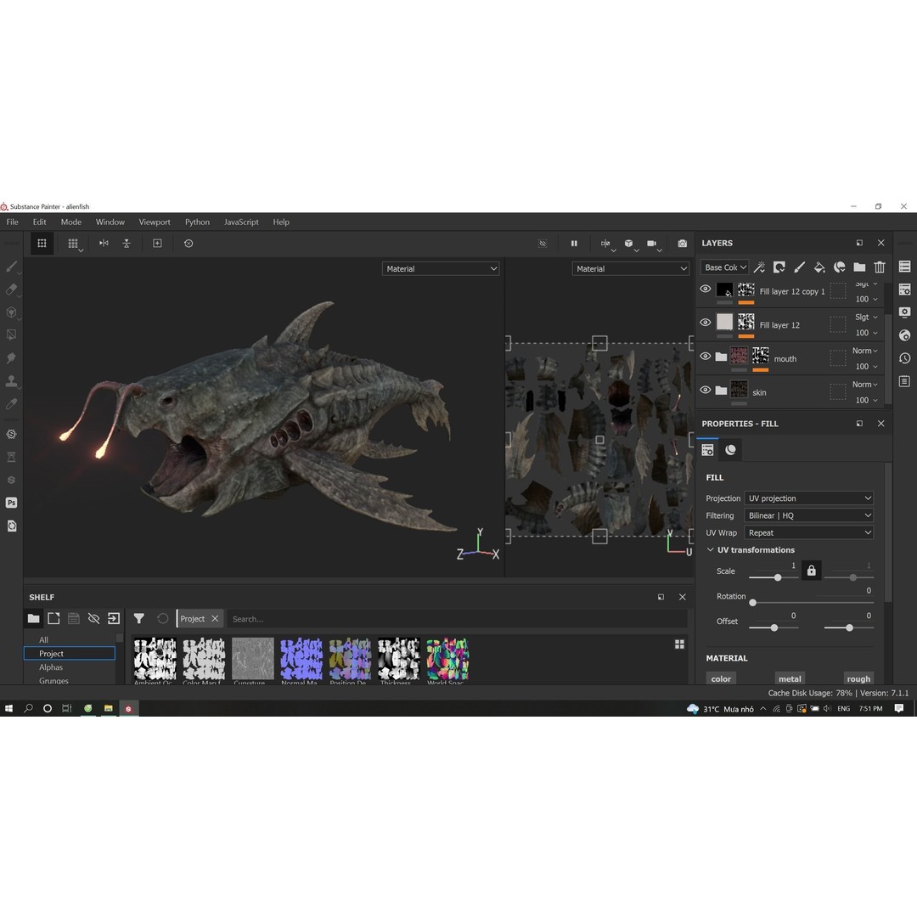This screenshot has height=917, width=917.
Task: Hide the mouth folder layer
Action: coord(706,356)
